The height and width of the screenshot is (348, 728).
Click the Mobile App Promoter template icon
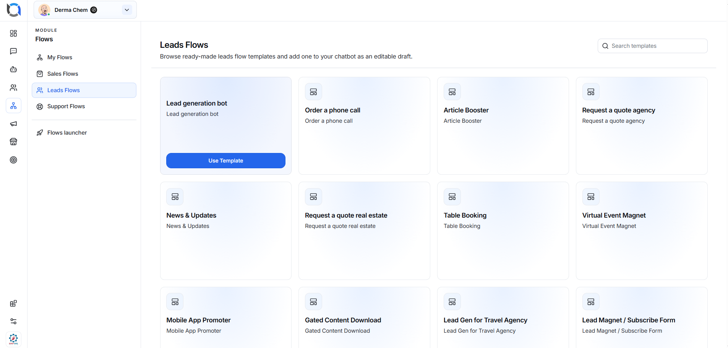point(175,302)
